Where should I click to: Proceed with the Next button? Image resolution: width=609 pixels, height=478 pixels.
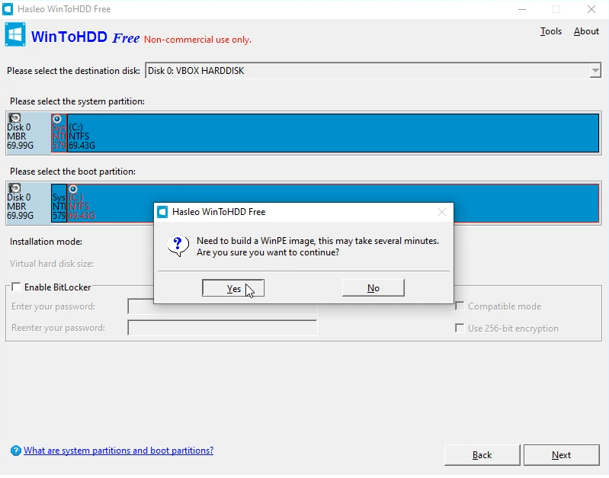click(561, 455)
